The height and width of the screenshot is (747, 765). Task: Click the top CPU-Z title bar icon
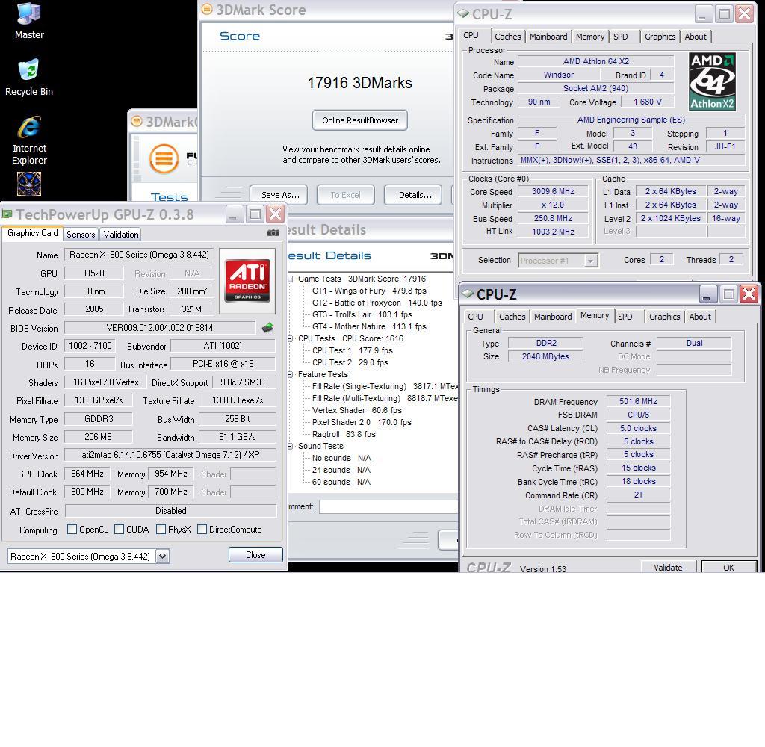pos(463,13)
